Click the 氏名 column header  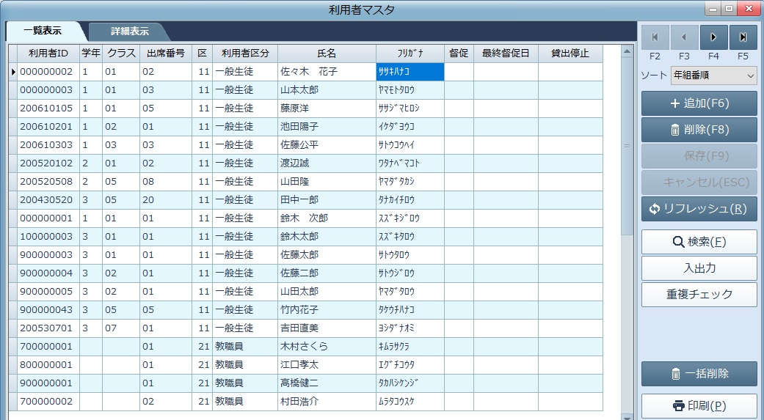coord(327,54)
